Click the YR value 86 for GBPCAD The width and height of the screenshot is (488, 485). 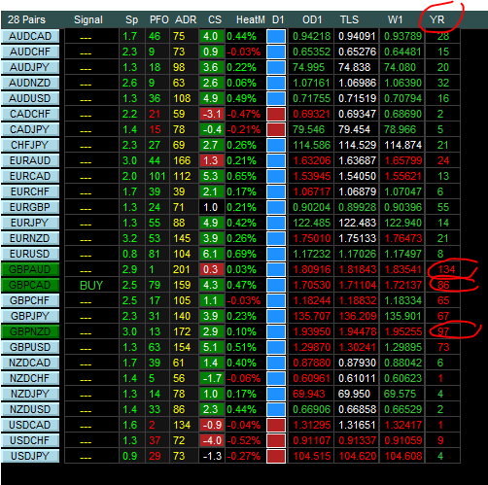[443, 285]
